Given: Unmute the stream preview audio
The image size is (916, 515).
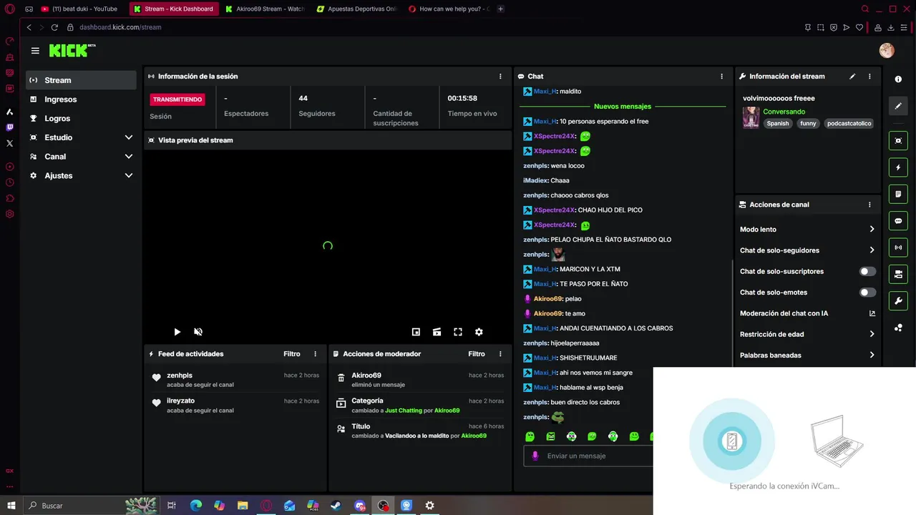Looking at the screenshot, I should pos(198,332).
